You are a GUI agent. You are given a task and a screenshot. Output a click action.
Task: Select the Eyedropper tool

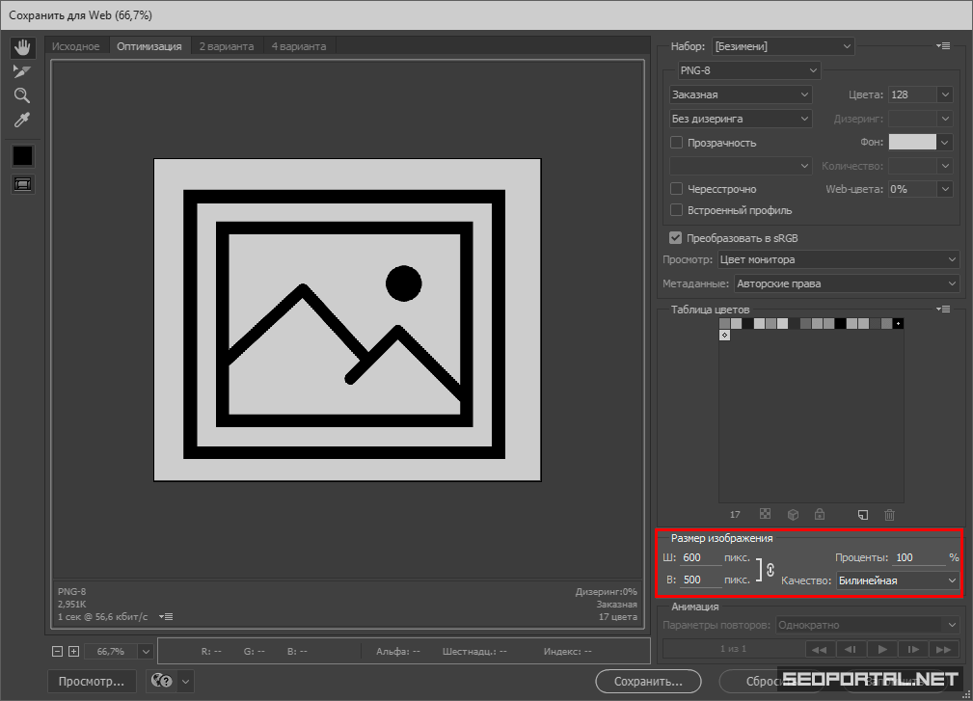[x=22, y=121]
